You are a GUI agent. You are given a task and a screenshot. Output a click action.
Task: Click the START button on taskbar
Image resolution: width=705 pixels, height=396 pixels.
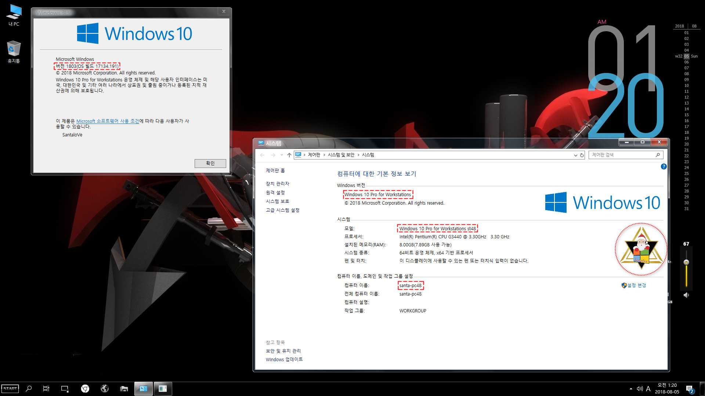[x=10, y=389]
